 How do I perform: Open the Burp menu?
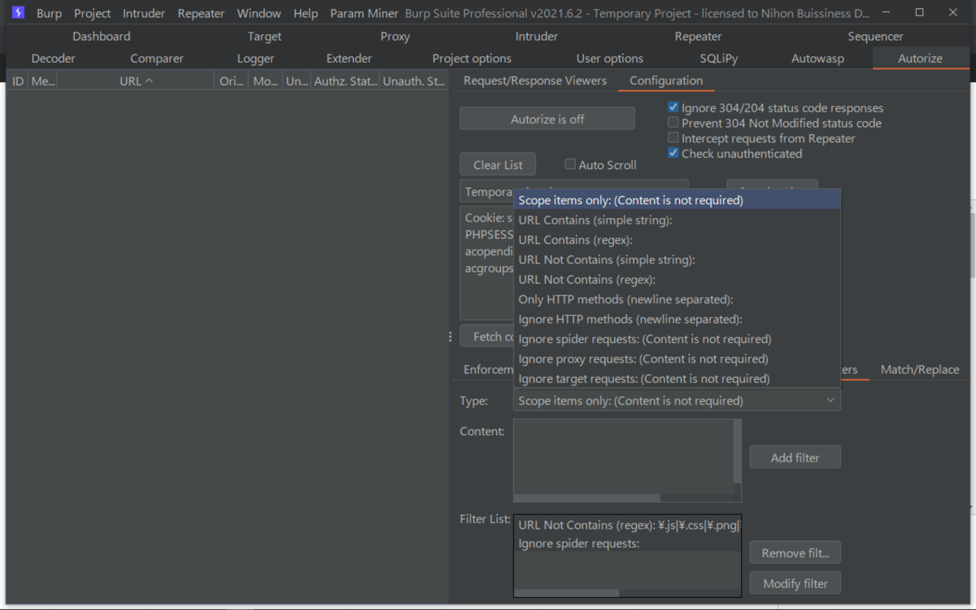tap(49, 13)
